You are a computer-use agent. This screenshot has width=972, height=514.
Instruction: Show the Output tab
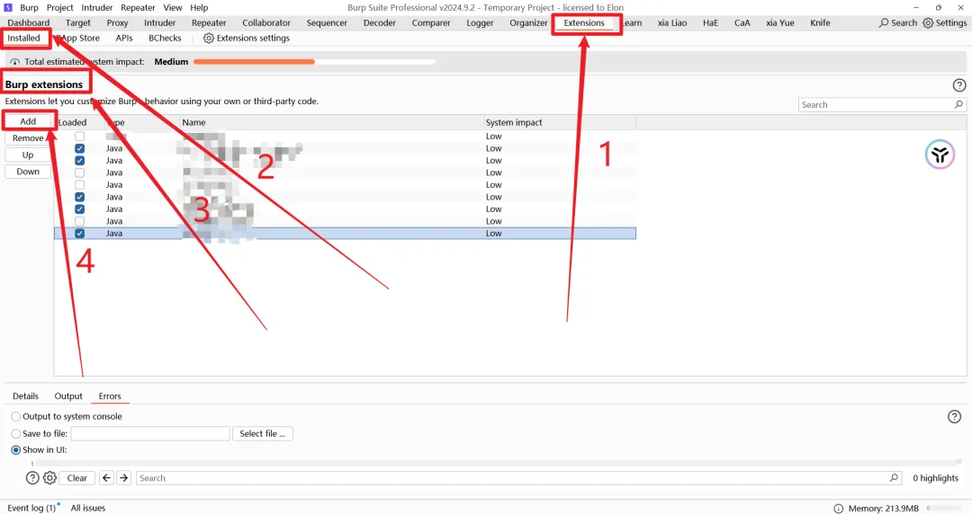pos(68,396)
